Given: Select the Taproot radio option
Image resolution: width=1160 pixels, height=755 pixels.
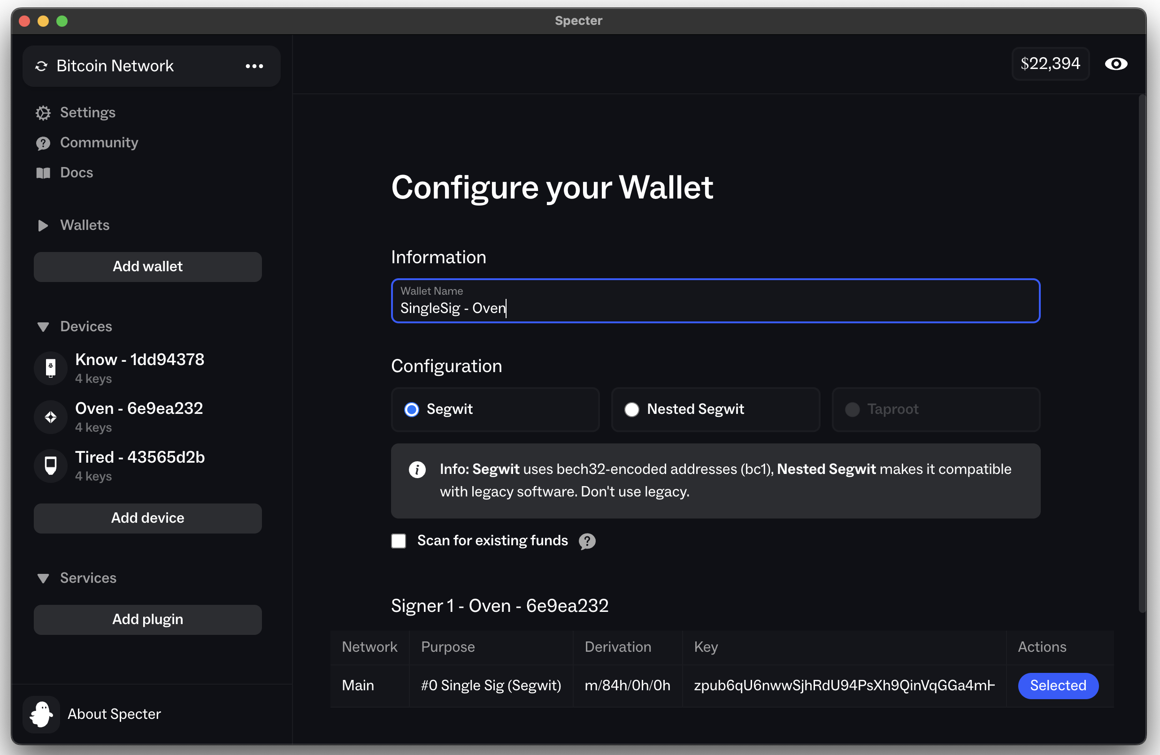Looking at the screenshot, I should coord(853,410).
